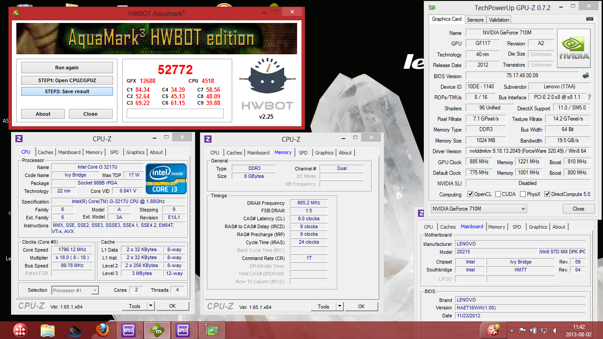Toggle the PhysX checkbox in GPU-Z
Screen dimensions: 603x339
pos(523,194)
